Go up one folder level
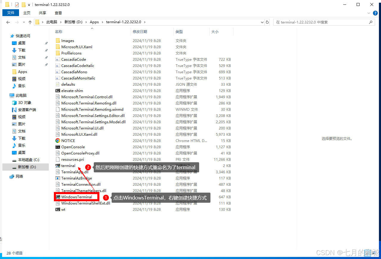The height and width of the screenshot is (259, 381). (30, 22)
